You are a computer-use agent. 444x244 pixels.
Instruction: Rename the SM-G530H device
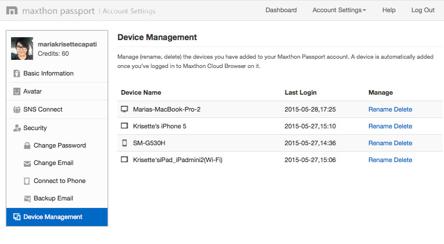[x=380, y=143]
